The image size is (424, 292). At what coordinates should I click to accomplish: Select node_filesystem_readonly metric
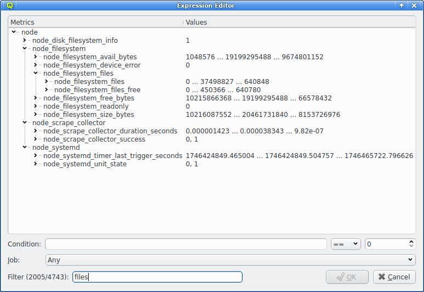point(85,106)
